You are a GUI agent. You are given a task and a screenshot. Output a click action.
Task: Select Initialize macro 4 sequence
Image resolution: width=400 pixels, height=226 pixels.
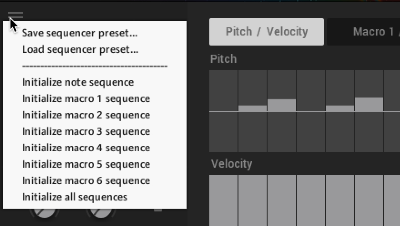pos(86,148)
